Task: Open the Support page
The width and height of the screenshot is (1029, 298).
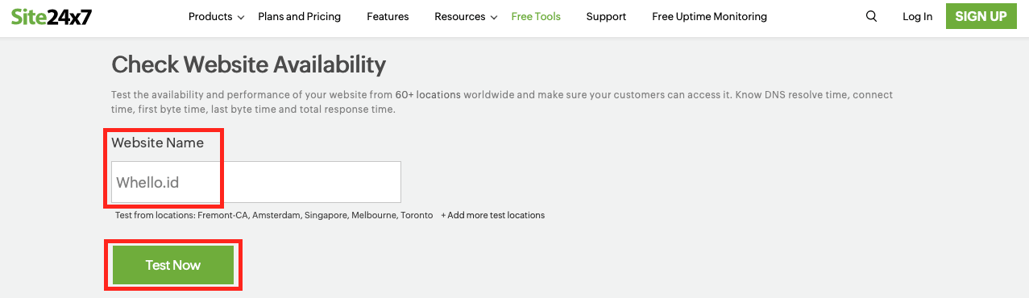Action: (606, 16)
